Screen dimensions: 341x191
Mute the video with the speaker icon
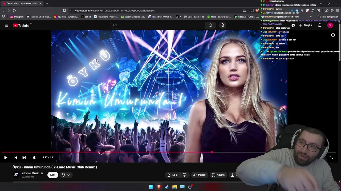[34, 158]
